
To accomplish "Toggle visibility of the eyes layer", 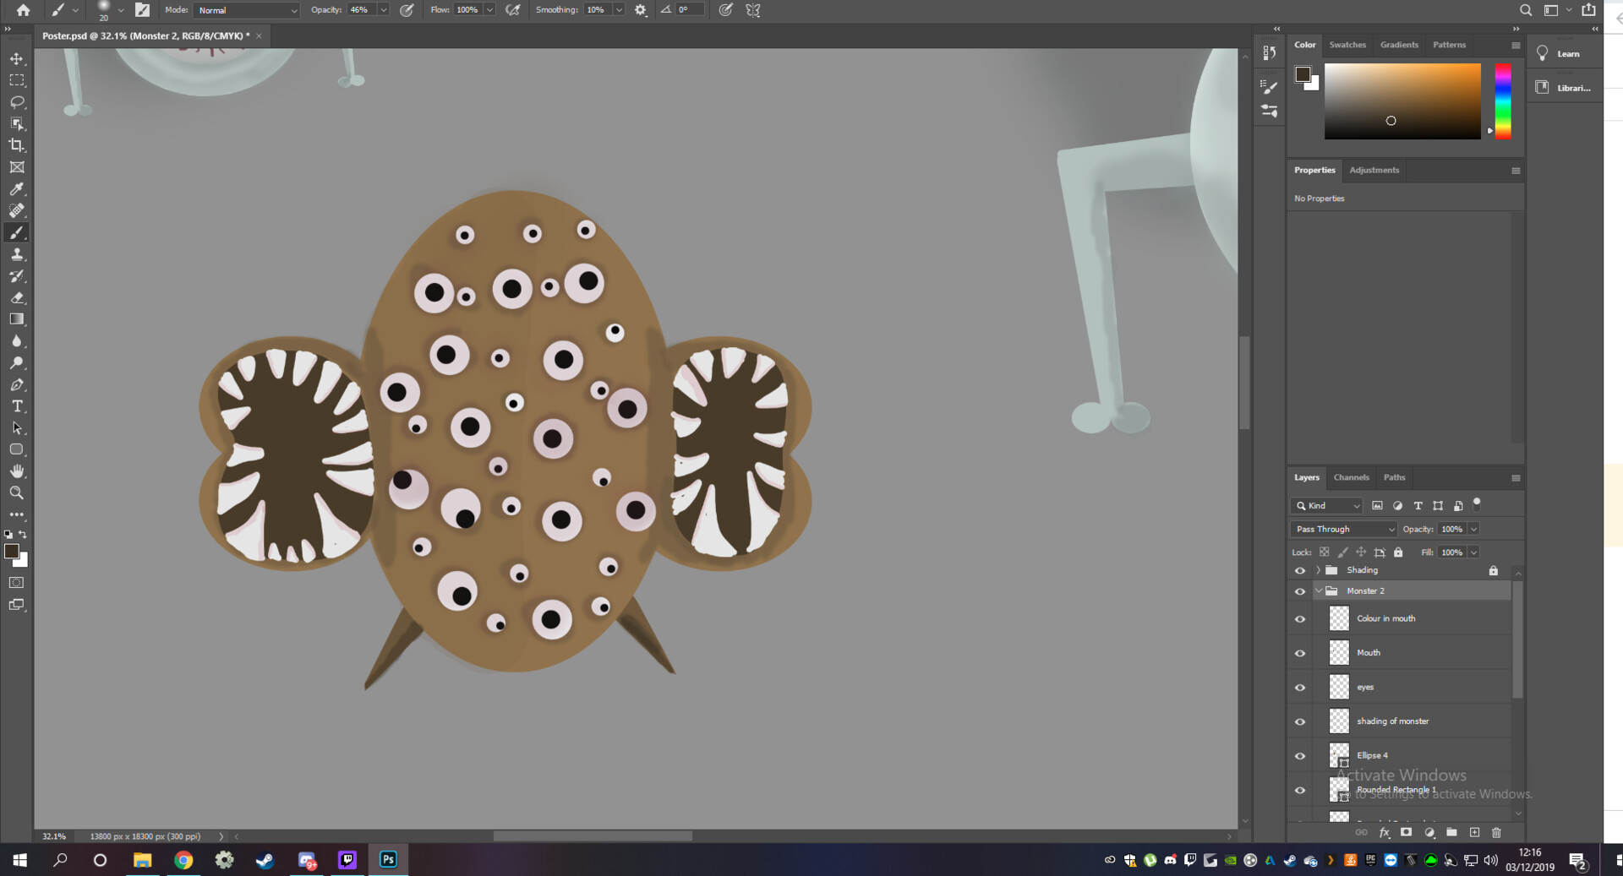I will [1300, 688].
